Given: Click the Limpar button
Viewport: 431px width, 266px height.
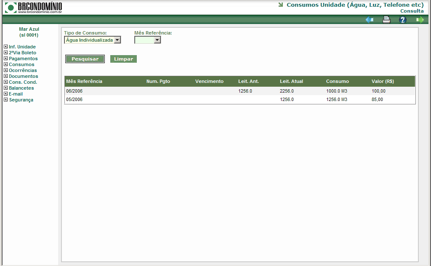Looking at the screenshot, I should coord(123,59).
